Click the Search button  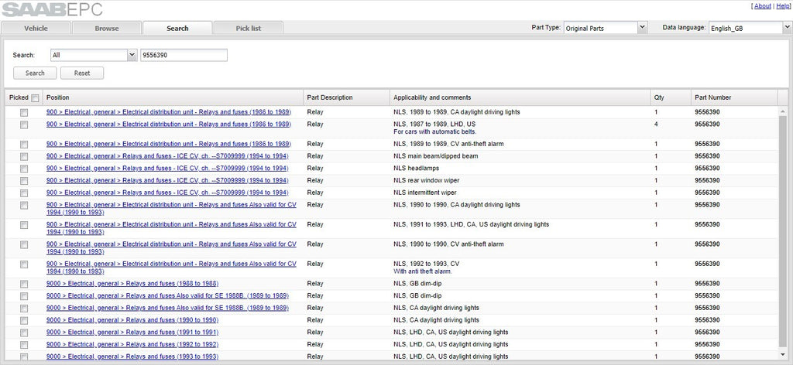[35, 73]
